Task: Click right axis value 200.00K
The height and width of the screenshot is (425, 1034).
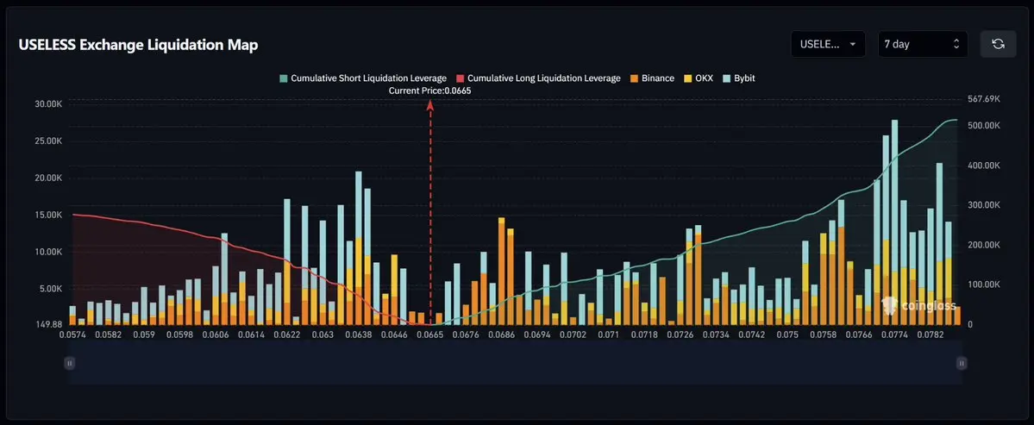Action: [984, 245]
